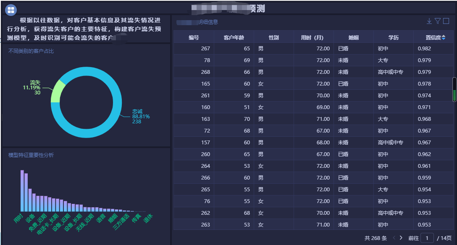This screenshot has width=457, height=245.
Task: Go to the next page with right chevron
Action: coord(401,238)
